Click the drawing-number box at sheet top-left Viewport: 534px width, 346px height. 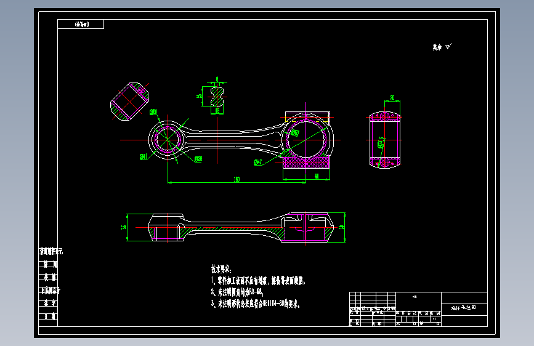coord(81,24)
